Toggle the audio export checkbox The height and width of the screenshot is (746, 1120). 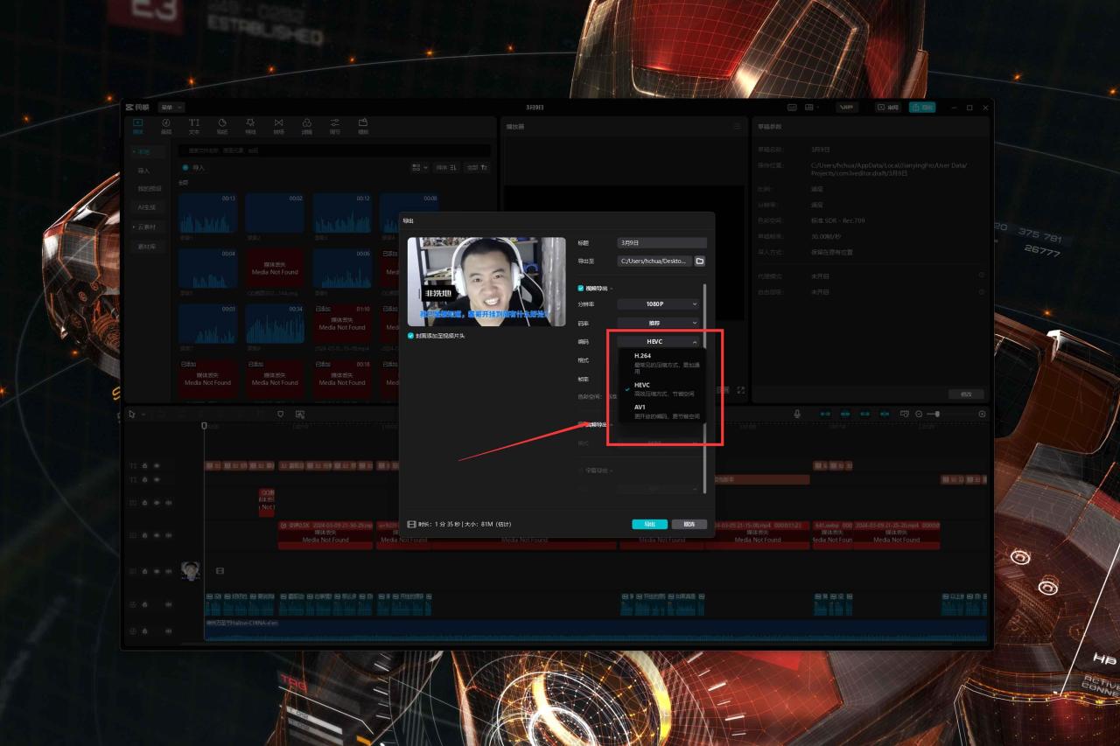(x=581, y=424)
